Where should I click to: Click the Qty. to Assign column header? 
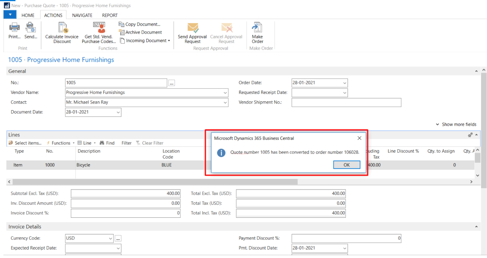(441, 151)
